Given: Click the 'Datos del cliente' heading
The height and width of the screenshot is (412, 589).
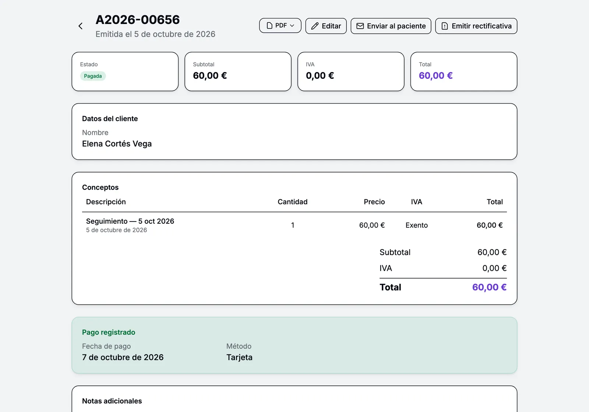Looking at the screenshot, I should 110,119.
